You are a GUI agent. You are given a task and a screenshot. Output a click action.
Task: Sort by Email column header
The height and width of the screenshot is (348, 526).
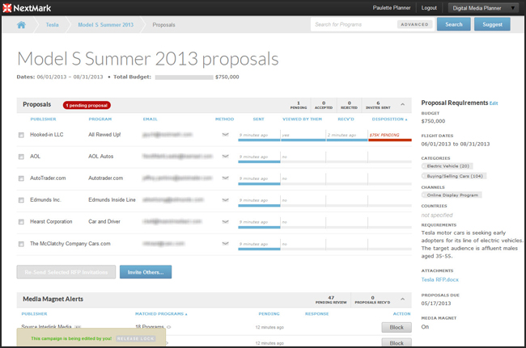point(150,119)
